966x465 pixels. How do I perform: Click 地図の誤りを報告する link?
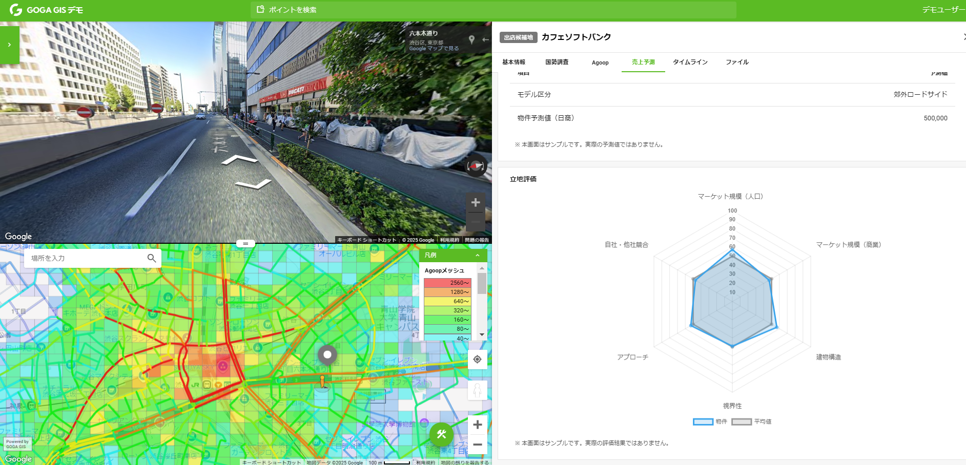tap(464, 462)
